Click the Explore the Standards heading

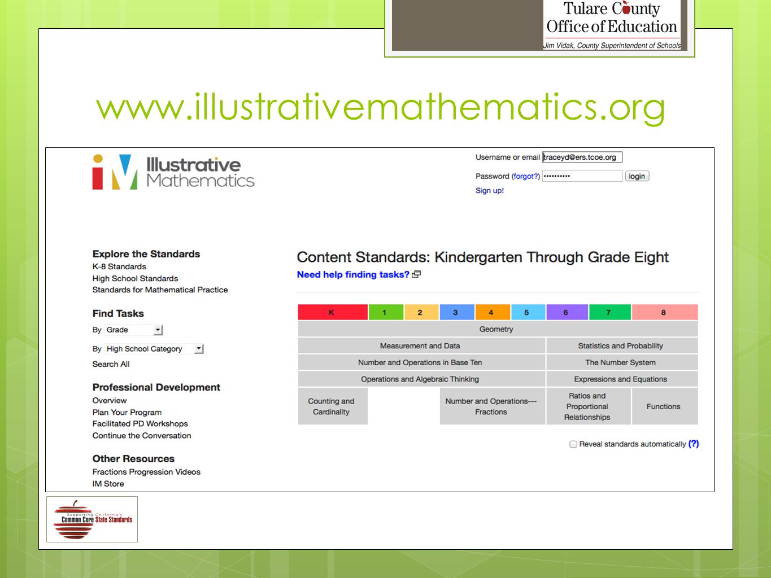pos(146,254)
